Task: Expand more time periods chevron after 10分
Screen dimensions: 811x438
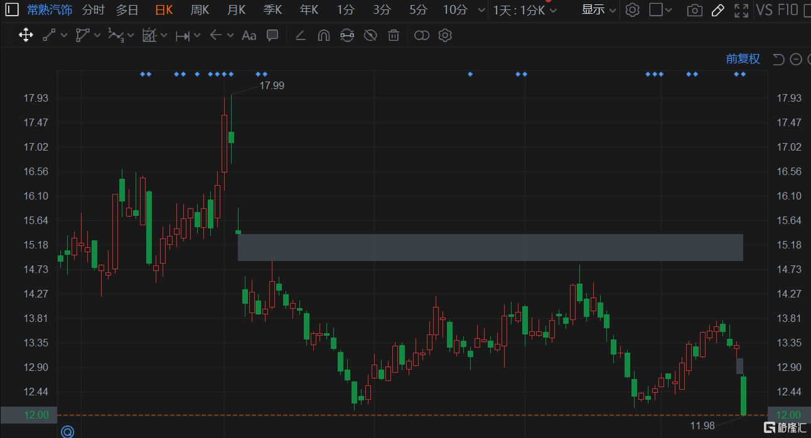Action: pyautogui.click(x=481, y=10)
